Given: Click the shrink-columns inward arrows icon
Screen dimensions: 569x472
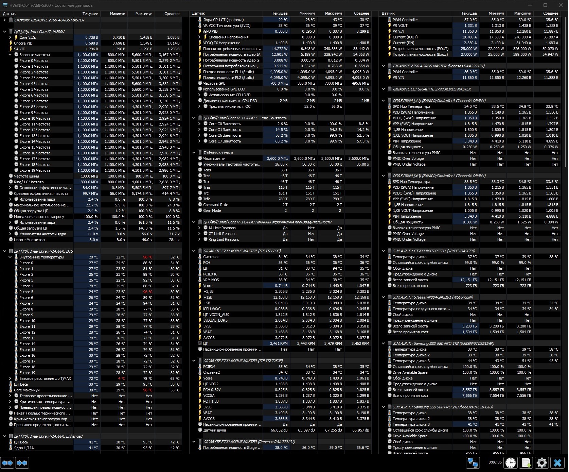Looking at the screenshot, I should (x=22, y=463).
